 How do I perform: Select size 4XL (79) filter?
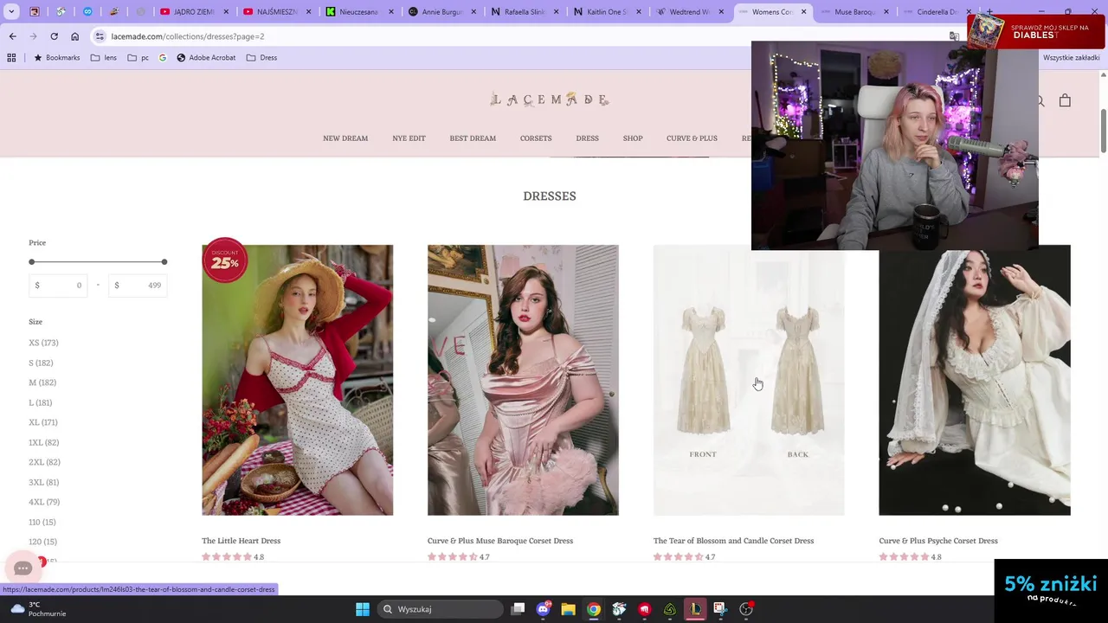(44, 502)
